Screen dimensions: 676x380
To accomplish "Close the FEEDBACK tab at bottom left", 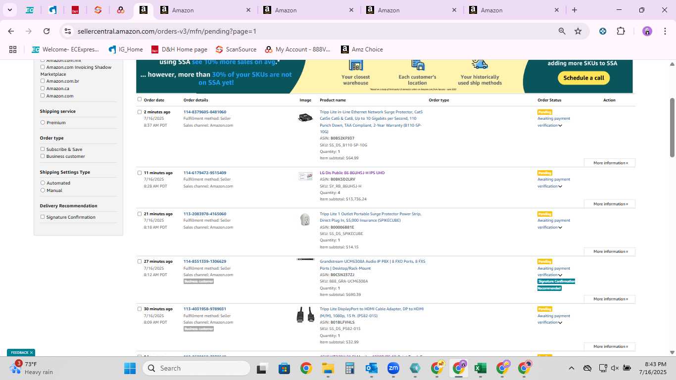I will pos(31,353).
